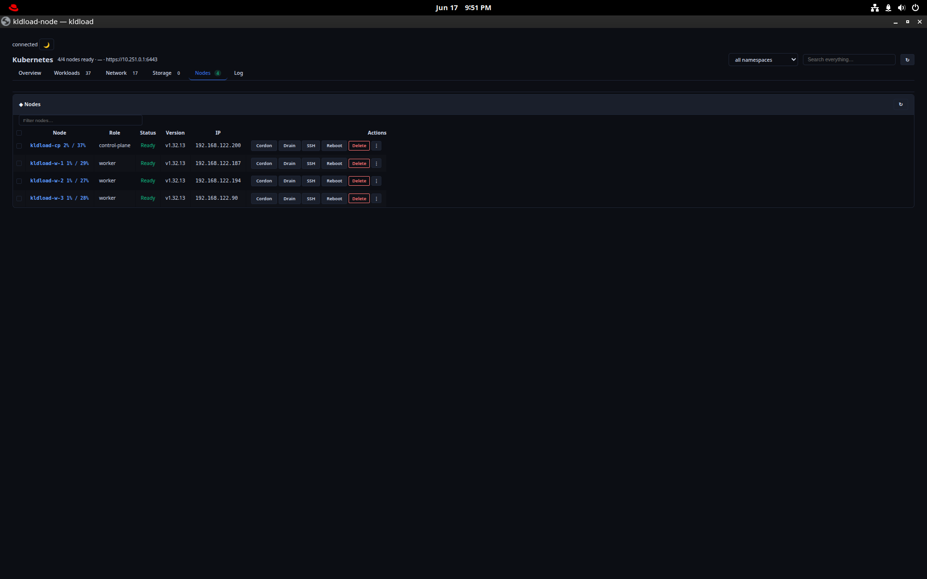This screenshot has width=927, height=579.
Task: Reboot the kldload-w-2 node
Action: pyautogui.click(x=334, y=181)
